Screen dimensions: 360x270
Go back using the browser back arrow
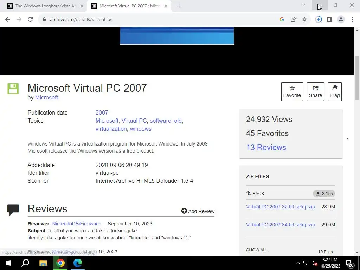click(8, 20)
